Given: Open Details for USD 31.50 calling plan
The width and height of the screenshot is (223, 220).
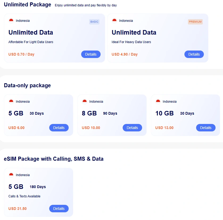Looking at the screenshot, I should (x=59, y=209).
